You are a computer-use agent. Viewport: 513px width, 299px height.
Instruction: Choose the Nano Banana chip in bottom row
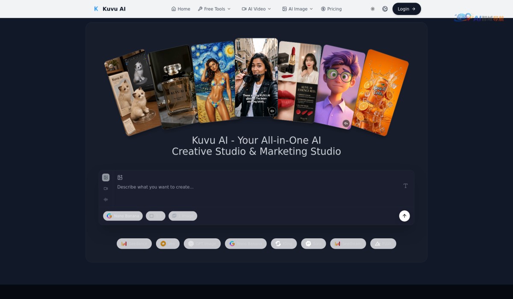coord(246,243)
